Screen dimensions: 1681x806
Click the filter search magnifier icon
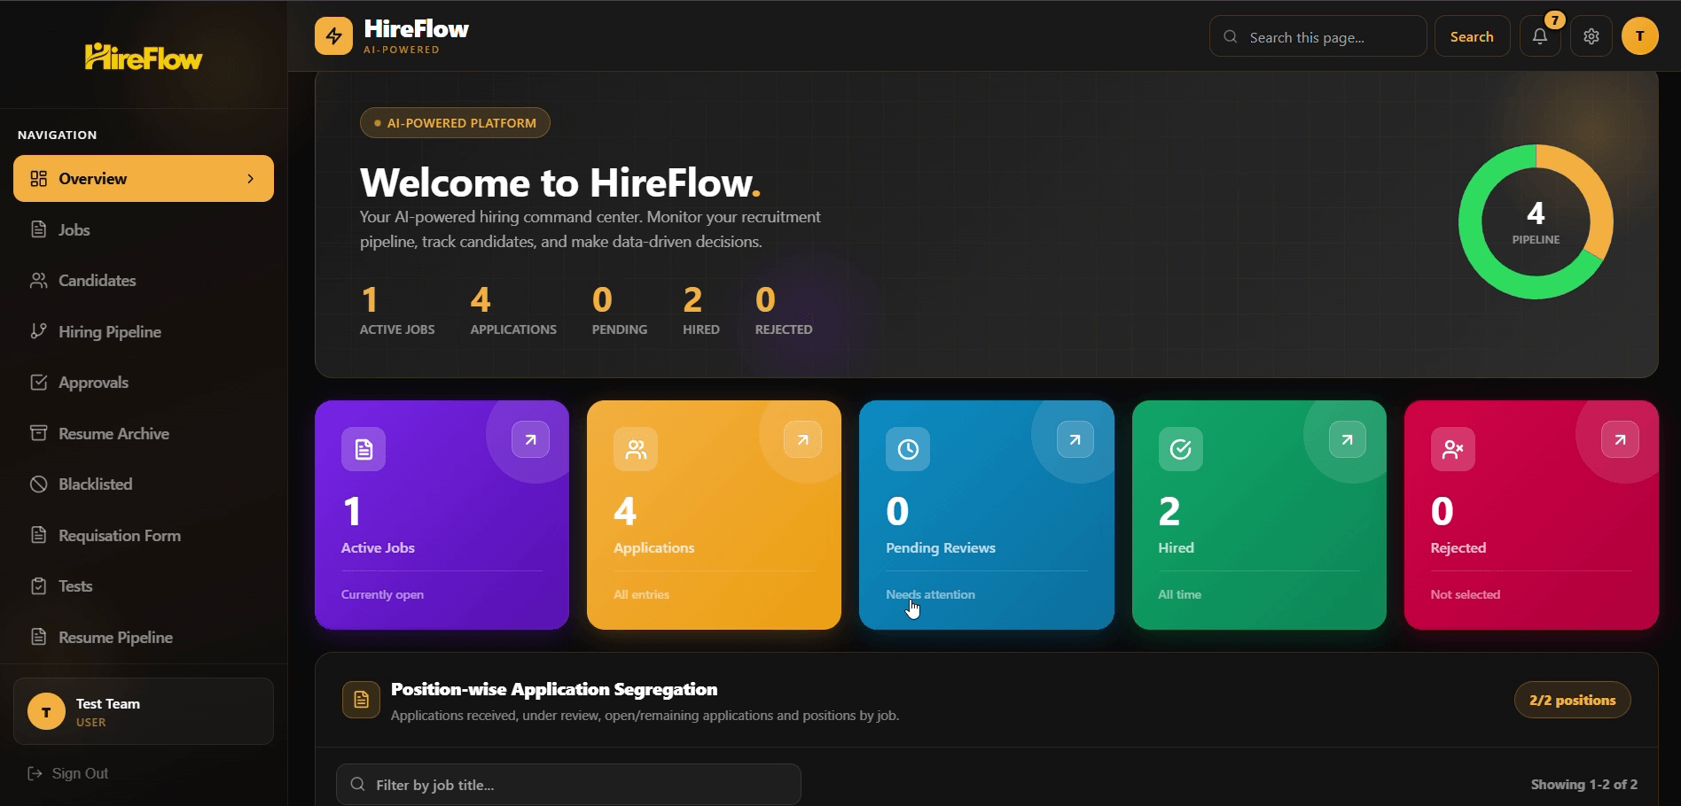(x=357, y=784)
